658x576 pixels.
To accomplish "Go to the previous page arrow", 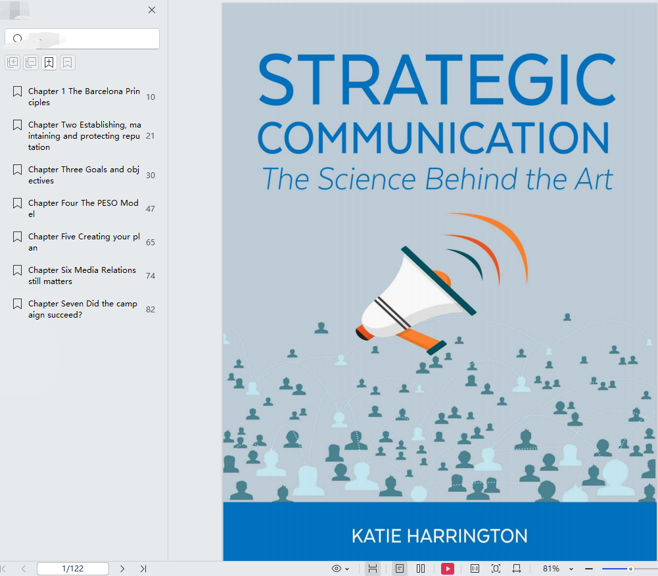I will click(x=24, y=569).
